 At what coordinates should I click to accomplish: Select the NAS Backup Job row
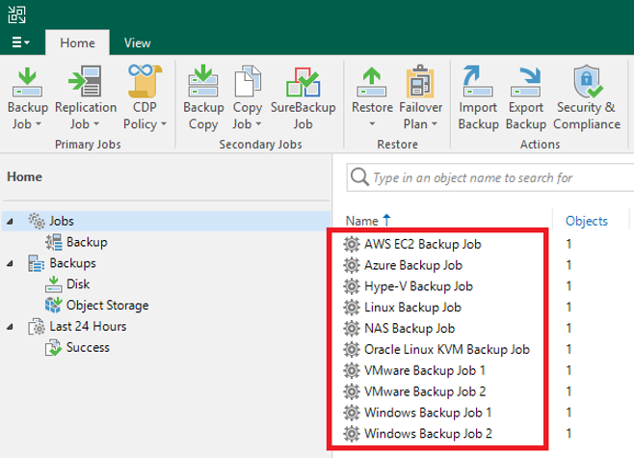487,328
